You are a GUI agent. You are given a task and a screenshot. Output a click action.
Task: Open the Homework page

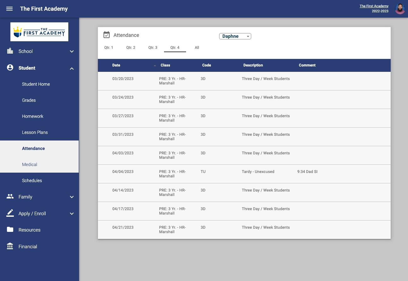point(33,116)
